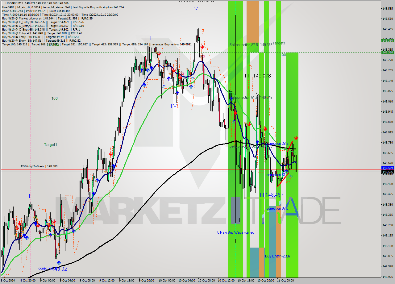The image size is (395, 284).
Task: Click the current price tag 148.566
Action: (x=388, y=172)
